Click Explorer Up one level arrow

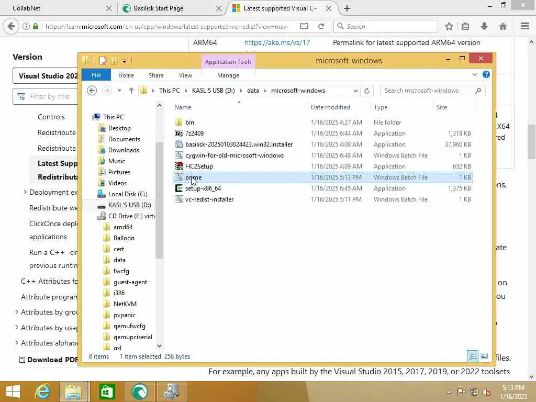pos(131,91)
